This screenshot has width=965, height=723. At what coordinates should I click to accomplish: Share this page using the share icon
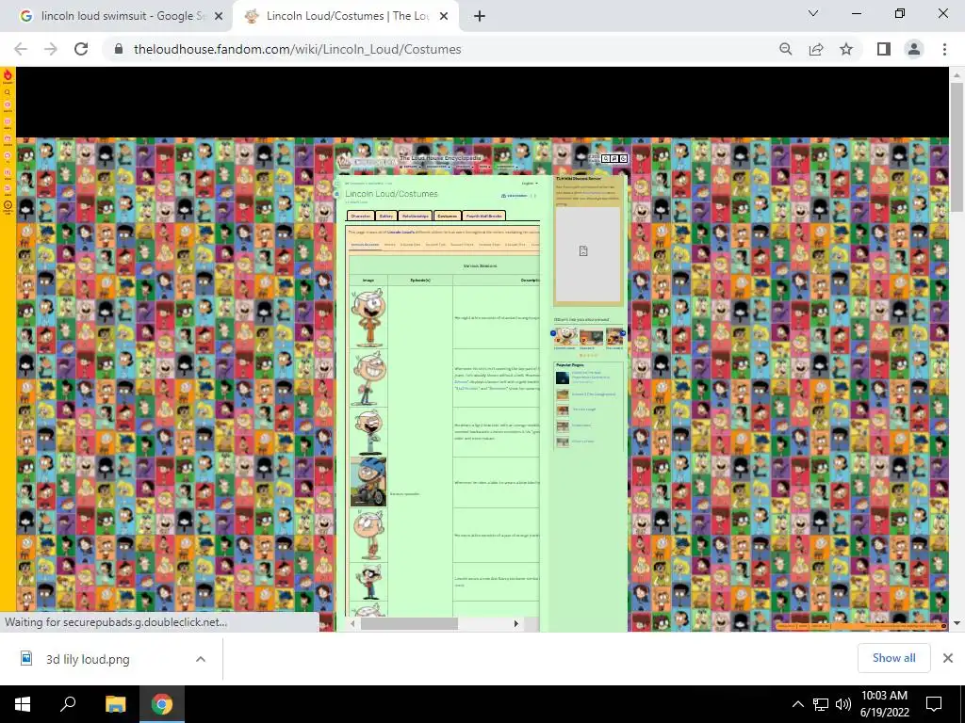pos(816,49)
